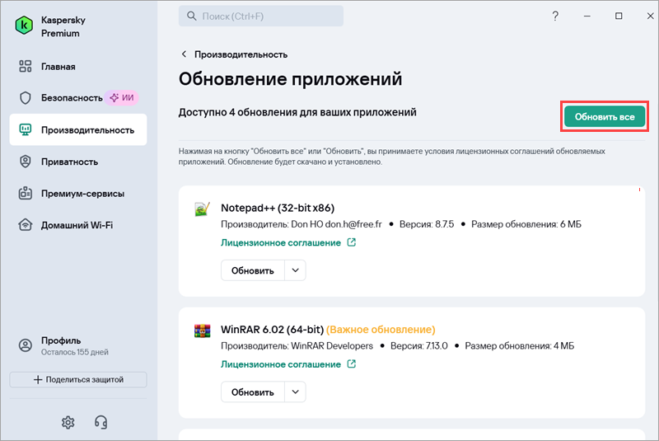
Task: Select the Производительность sidebar item
Action: pyautogui.click(x=78, y=130)
